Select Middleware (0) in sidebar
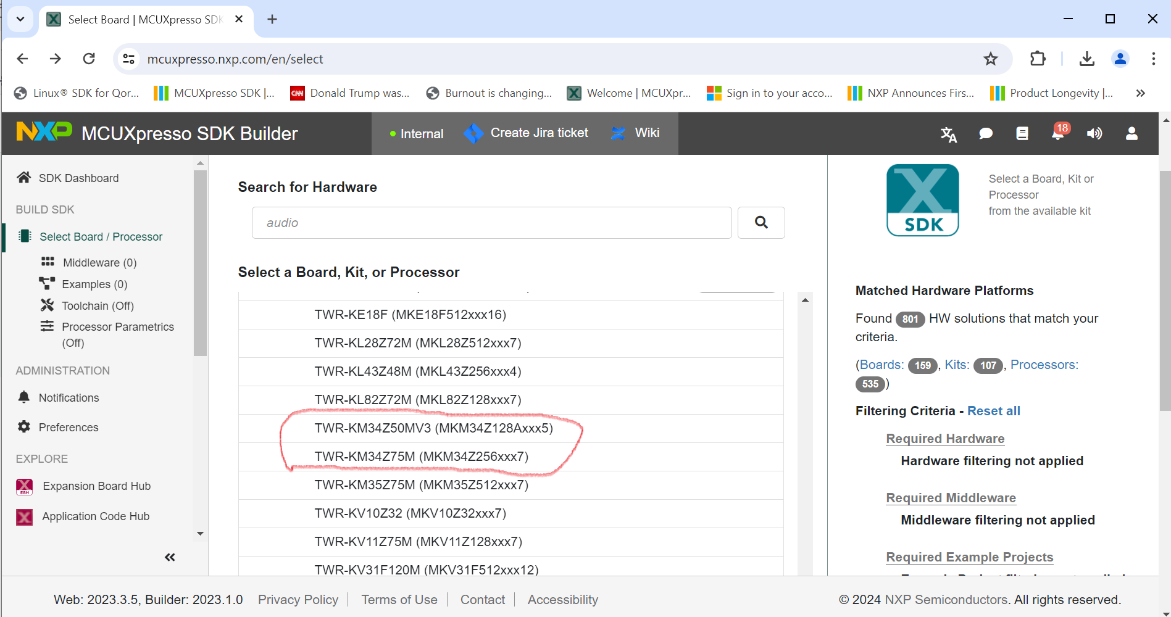The width and height of the screenshot is (1171, 617). (99, 263)
